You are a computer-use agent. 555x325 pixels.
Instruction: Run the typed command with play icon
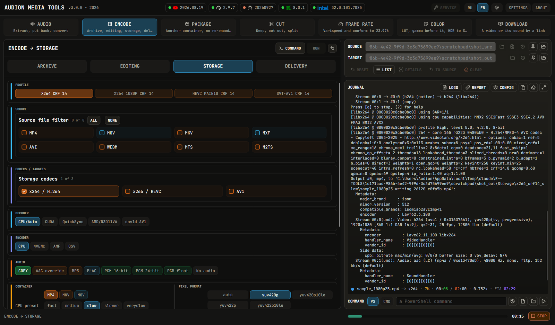544,301
